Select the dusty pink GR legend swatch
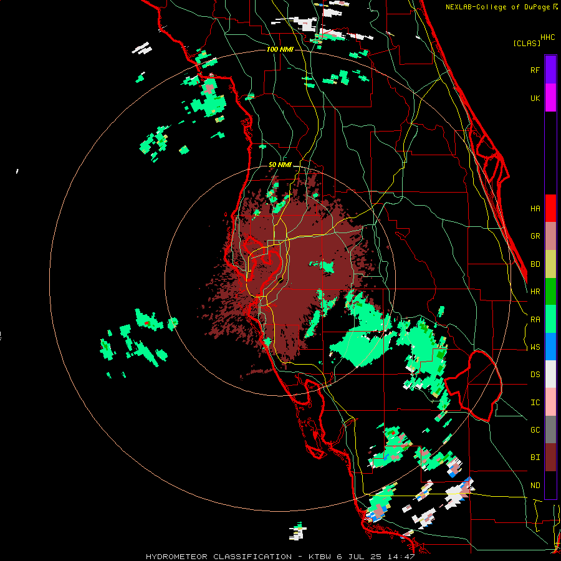561x561 pixels. tap(550, 236)
